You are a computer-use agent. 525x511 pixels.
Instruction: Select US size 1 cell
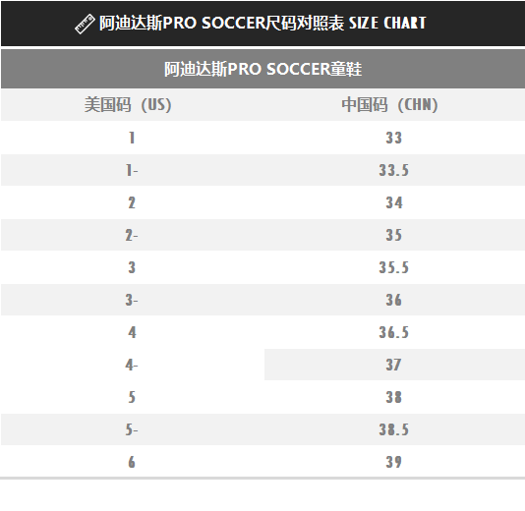pos(132,138)
